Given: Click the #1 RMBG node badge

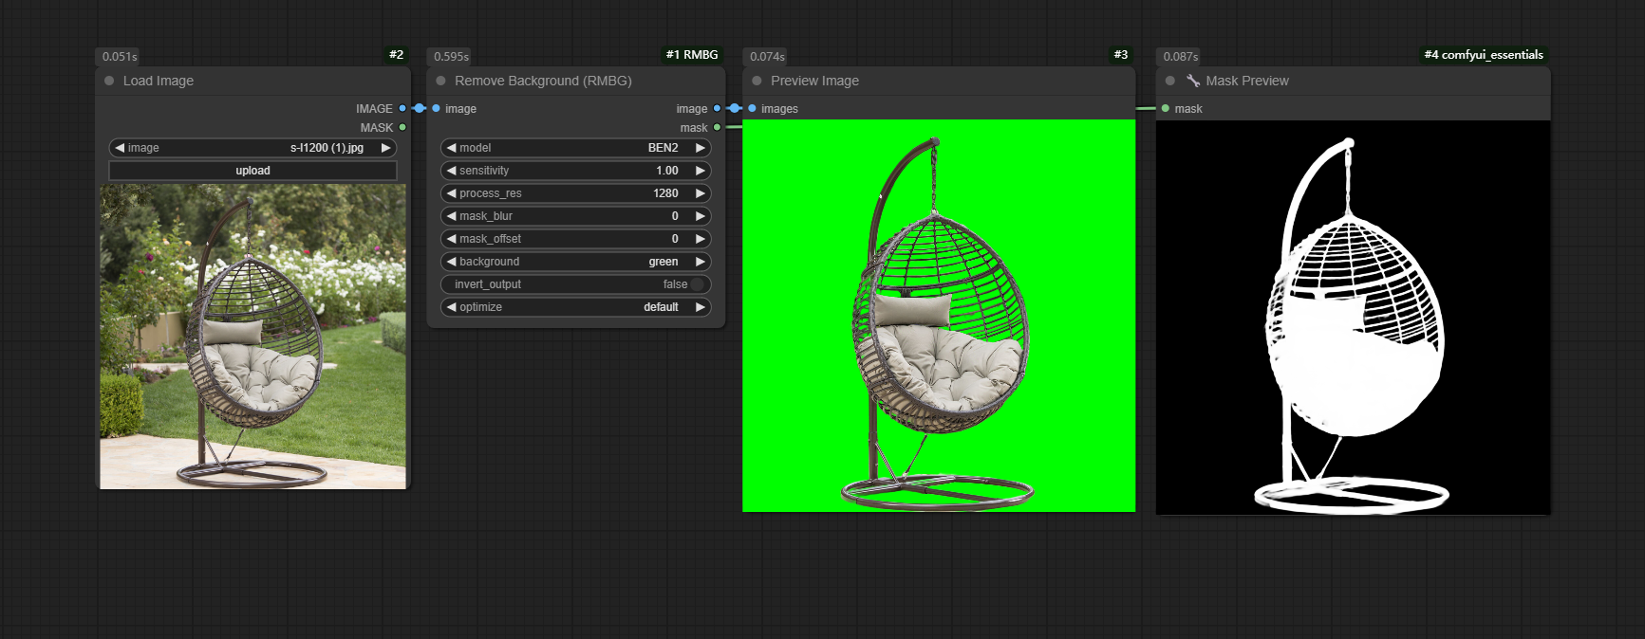Looking at the screenshot, I should [691, 55].
